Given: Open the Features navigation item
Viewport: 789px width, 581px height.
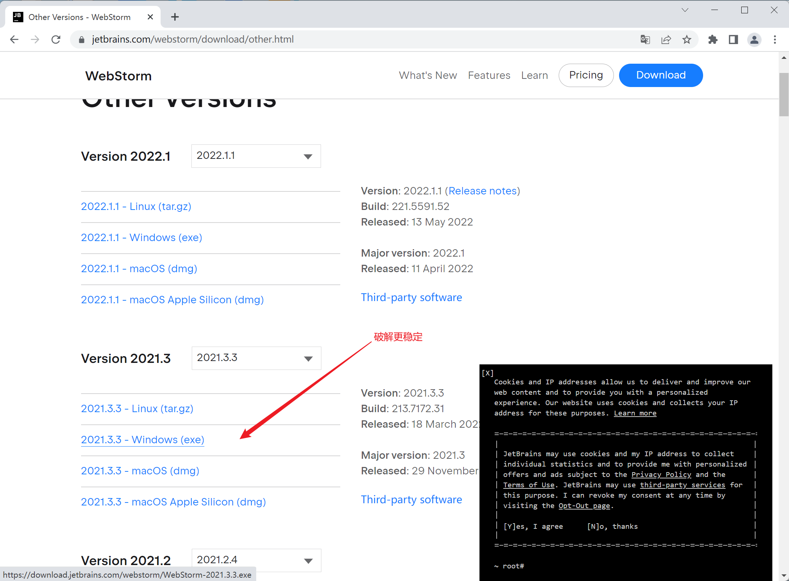Looking at the screenshot, I should click(489, 75).
